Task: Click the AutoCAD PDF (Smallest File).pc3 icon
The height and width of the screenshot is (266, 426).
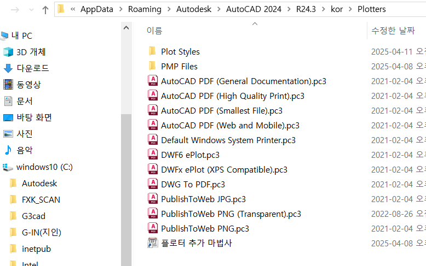Action: coord(153,110)
